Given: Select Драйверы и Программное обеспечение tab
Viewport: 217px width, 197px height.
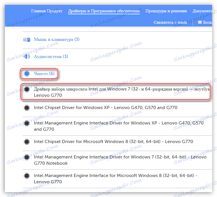Looking at the screenshot, I should coord(104,11).
